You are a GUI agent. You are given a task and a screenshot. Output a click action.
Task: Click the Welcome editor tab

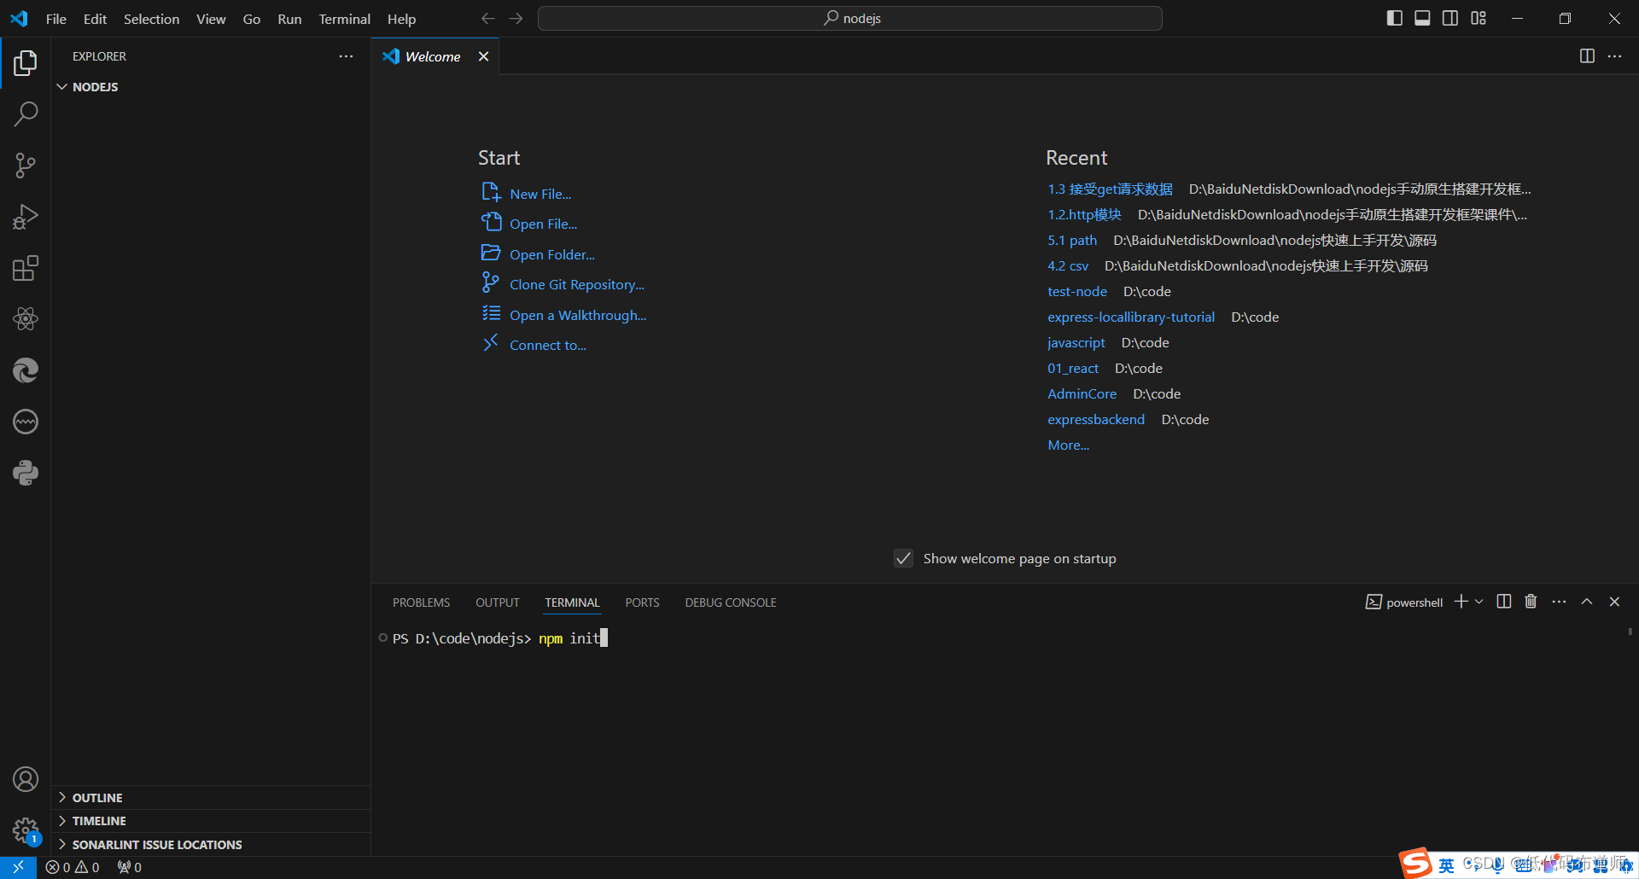pos(433,56)
